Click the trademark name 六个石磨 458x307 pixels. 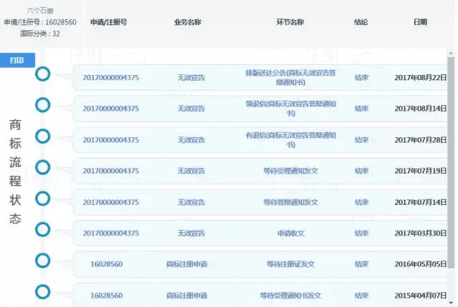(x=40, y=11)
